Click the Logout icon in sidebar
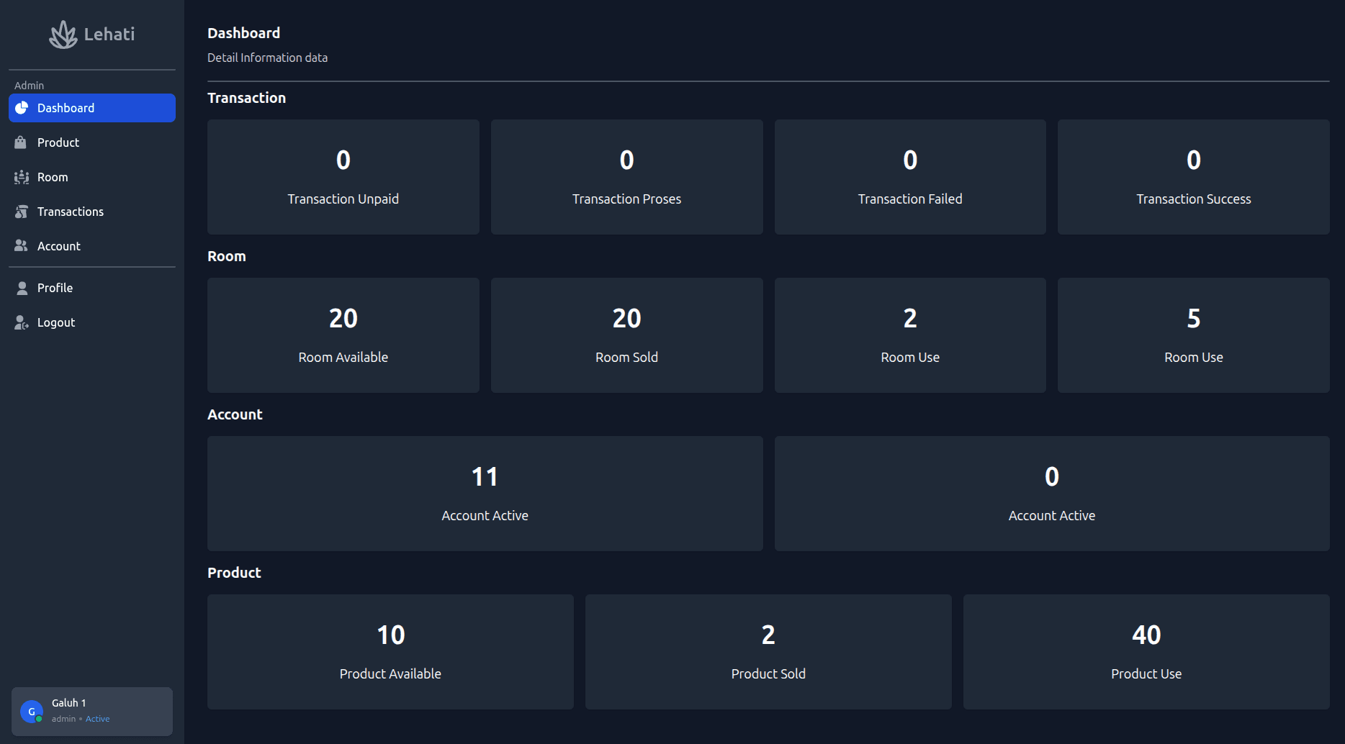 coord(22,322)
